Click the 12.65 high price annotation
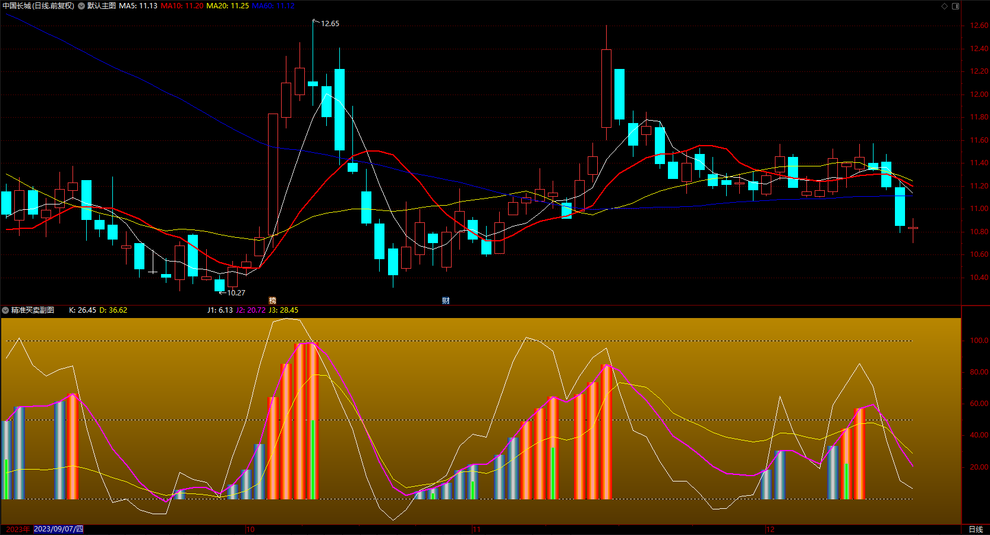Screen dimensions: 990x535 tap(330, 24)
